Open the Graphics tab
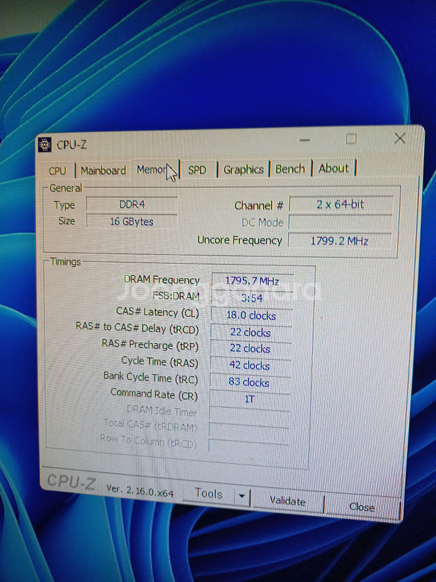 tap(243, 169)
